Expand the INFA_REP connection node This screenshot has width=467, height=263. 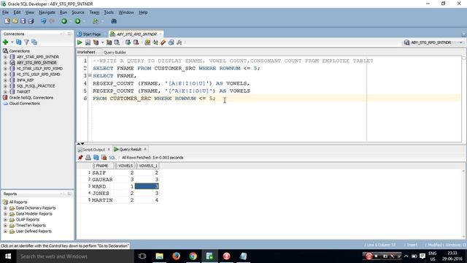(5, 80)
